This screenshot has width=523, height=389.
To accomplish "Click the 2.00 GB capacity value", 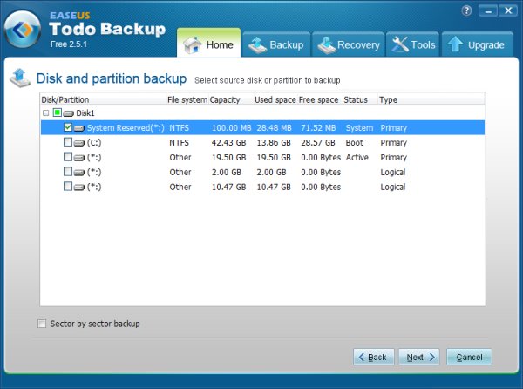I will [227, 172].
